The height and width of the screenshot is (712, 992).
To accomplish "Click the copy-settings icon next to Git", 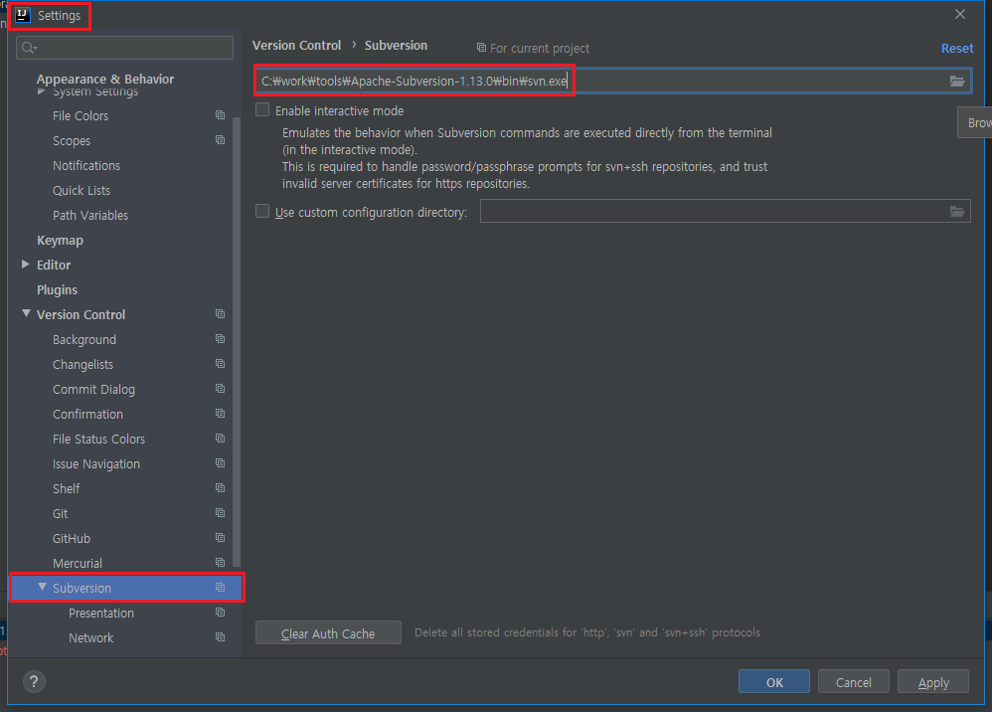I will 219,513.
